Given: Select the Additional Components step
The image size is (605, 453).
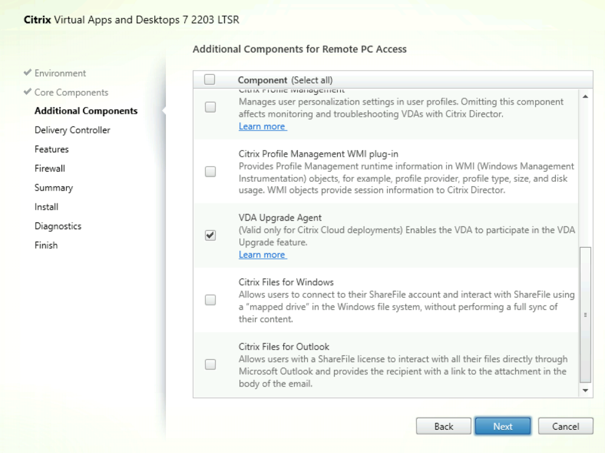Looking at the screenshot, I should (86, 111).
